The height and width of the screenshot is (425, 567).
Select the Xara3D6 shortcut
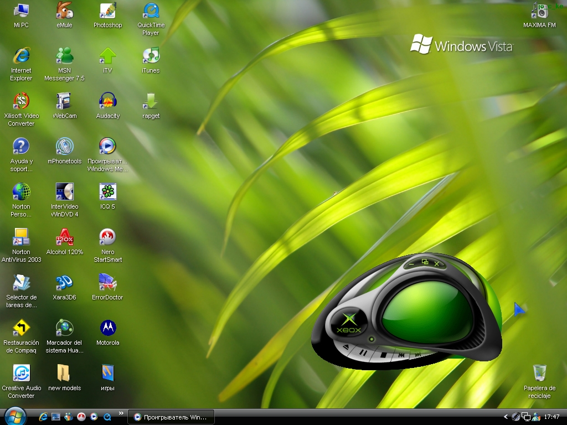click(64, 283)
